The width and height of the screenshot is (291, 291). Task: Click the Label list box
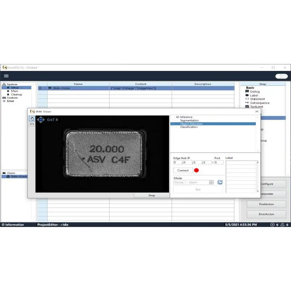241,177
